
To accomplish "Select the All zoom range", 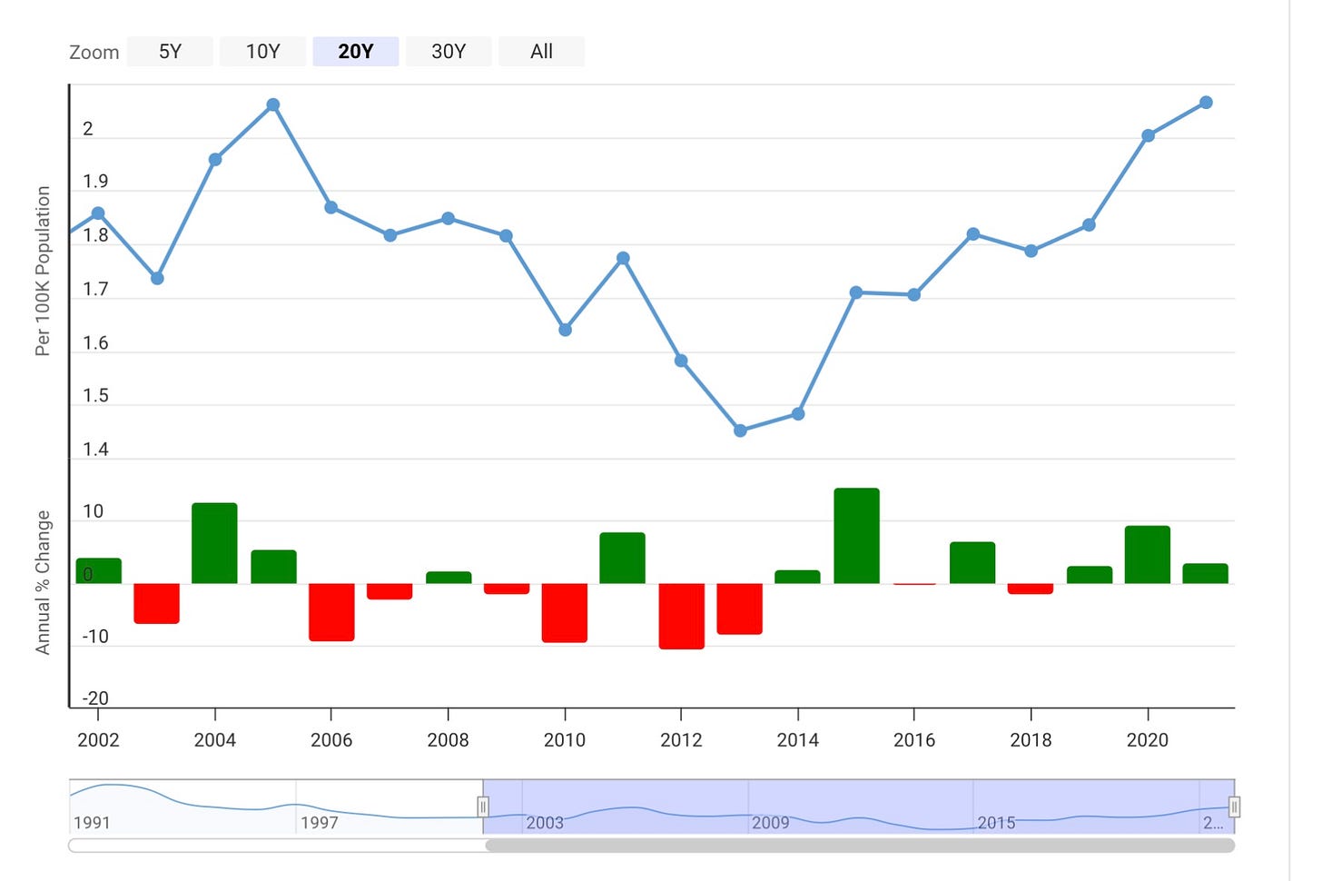I will [x=541, y=52].
